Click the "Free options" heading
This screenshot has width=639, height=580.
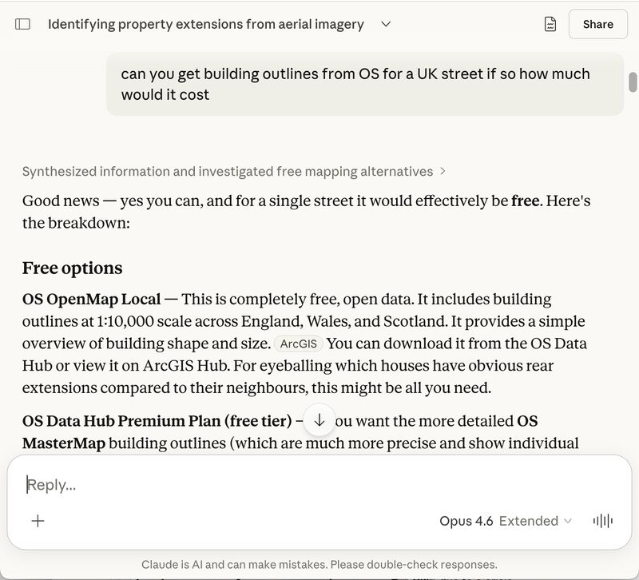click(73, 268)
